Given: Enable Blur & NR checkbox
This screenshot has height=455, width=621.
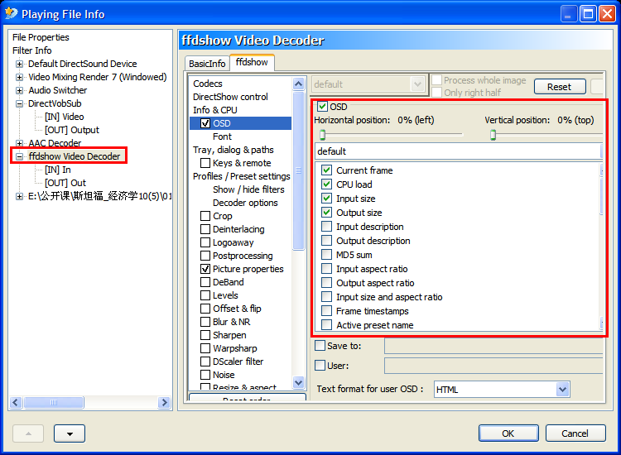Looking at the screenshot, I should [x=205, y=322].
